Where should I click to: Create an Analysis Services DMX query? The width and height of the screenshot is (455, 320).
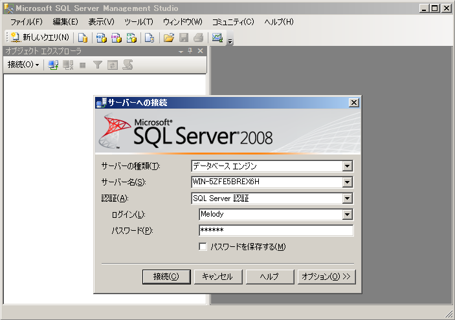(117, 37)
